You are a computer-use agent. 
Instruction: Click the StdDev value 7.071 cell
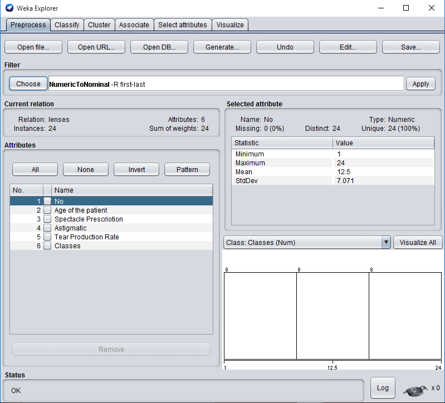(383, 181)
